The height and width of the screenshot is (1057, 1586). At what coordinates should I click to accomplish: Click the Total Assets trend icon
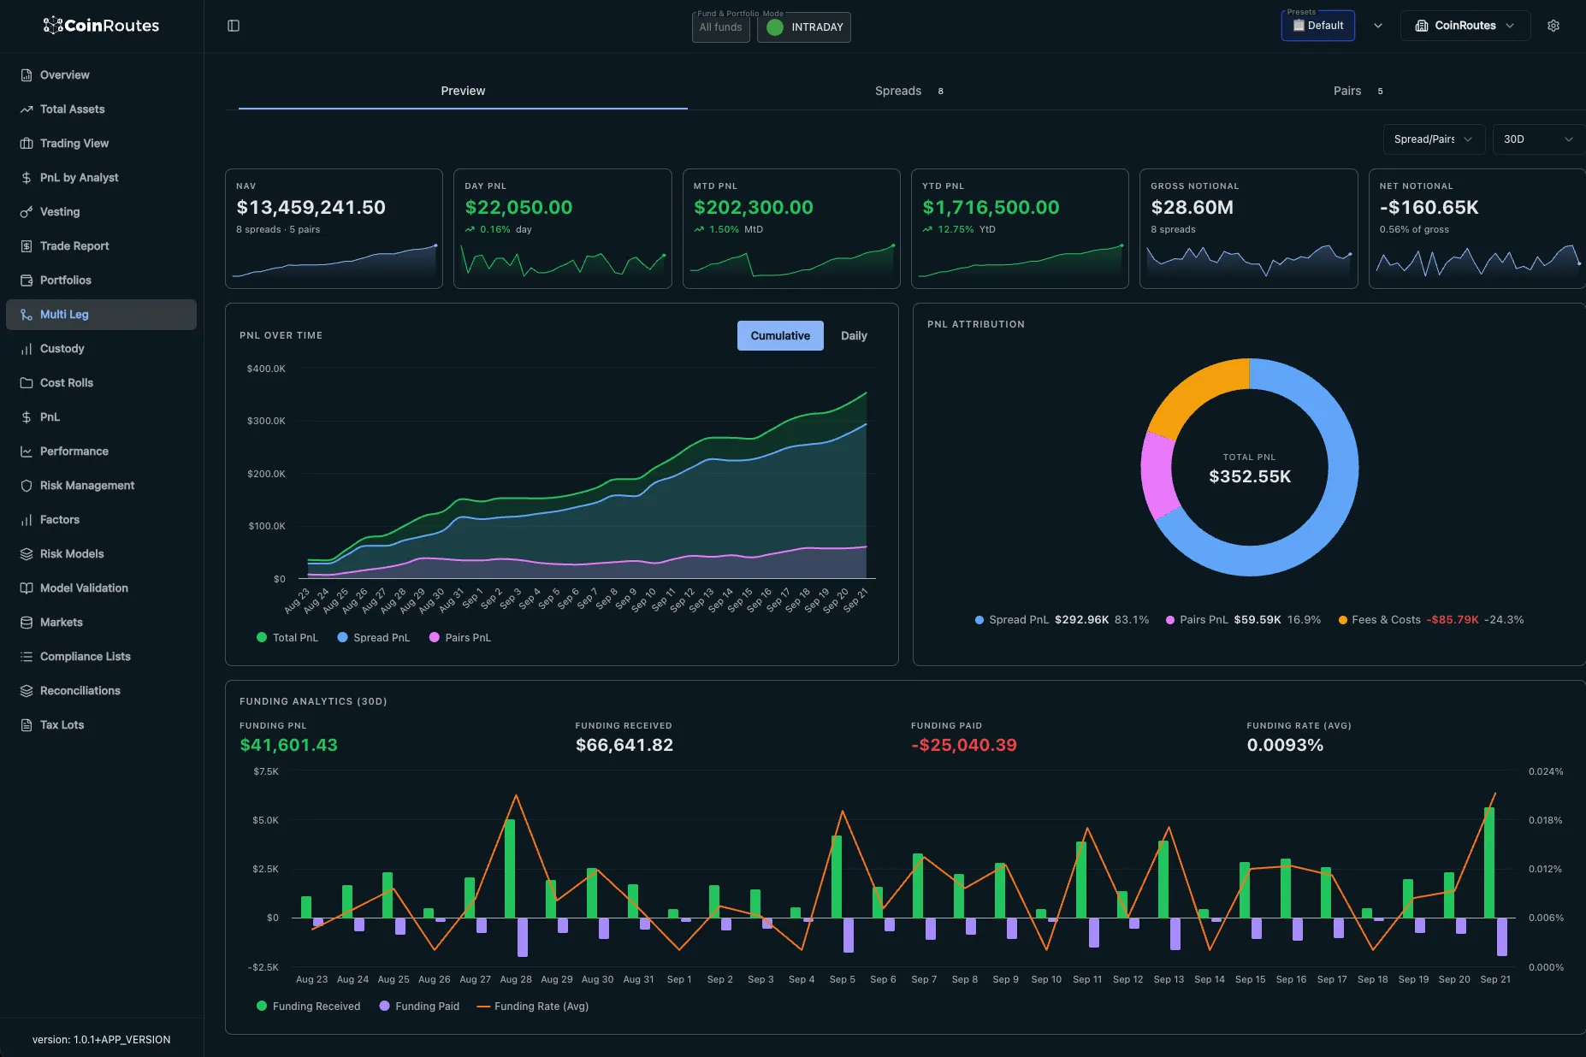tap(27, 109)
